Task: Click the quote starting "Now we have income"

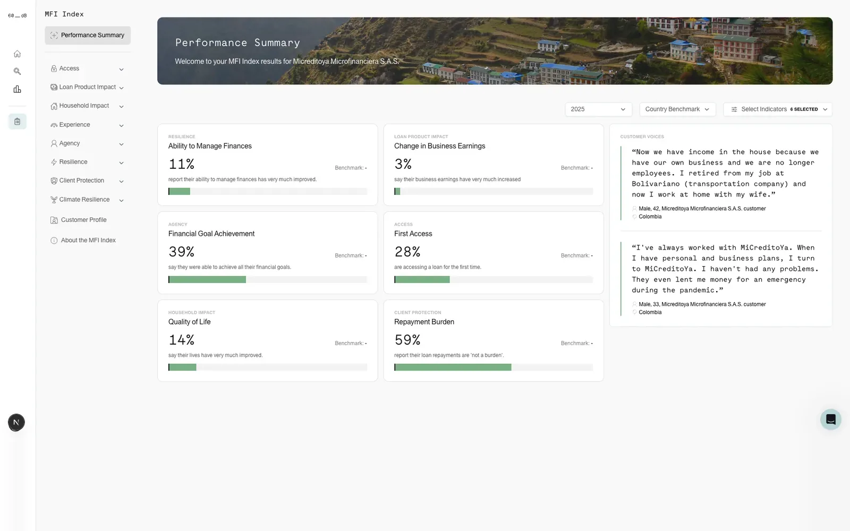Action: pyautogui.click(x=725, y=173)
